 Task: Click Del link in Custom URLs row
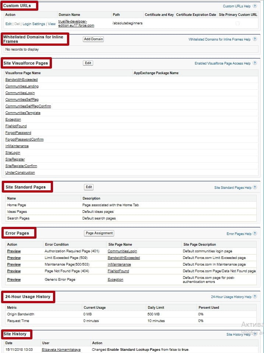coord(17,24)
